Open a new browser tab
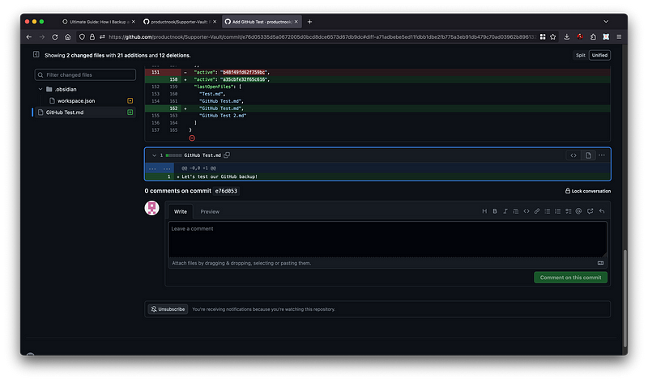 [309, 22]
